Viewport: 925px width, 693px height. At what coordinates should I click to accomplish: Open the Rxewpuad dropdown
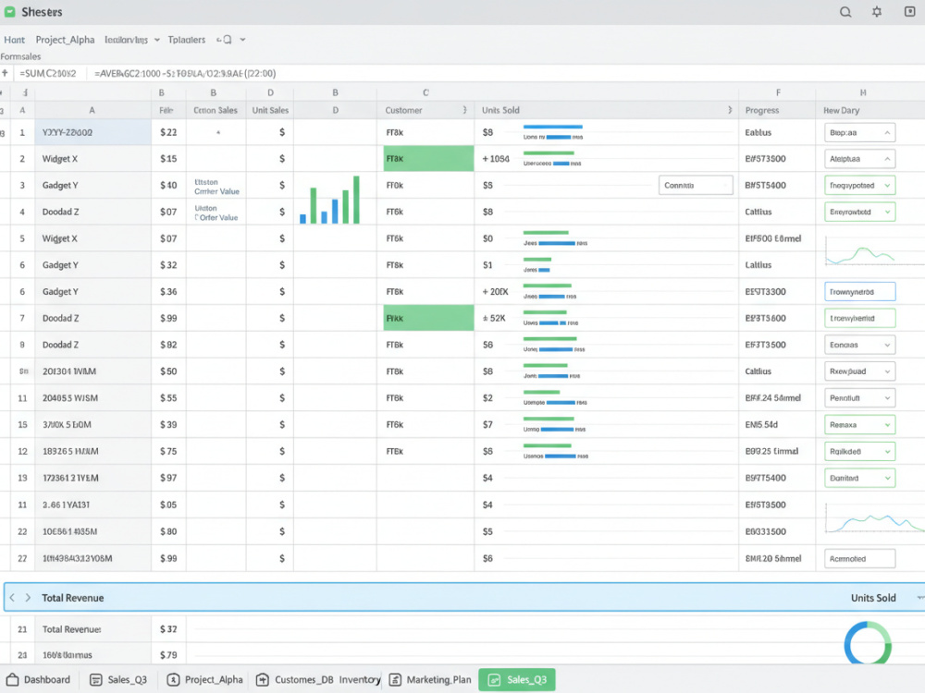click(859, 371)
